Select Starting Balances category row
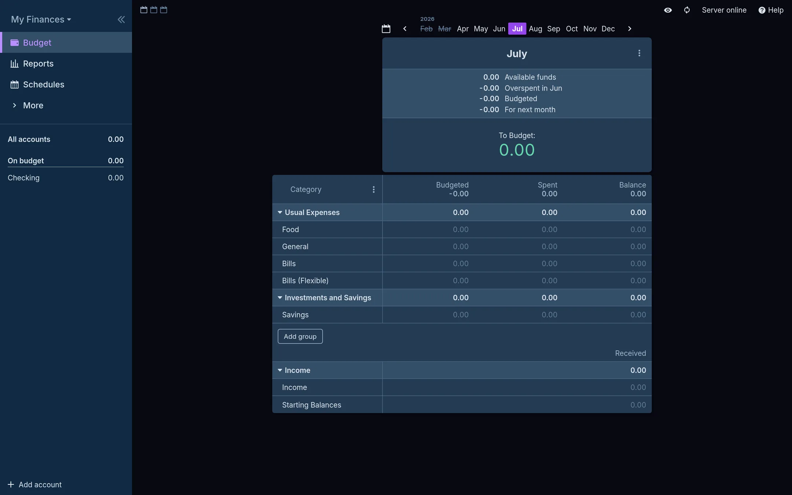The image size is (792, 495). [462, 405]
